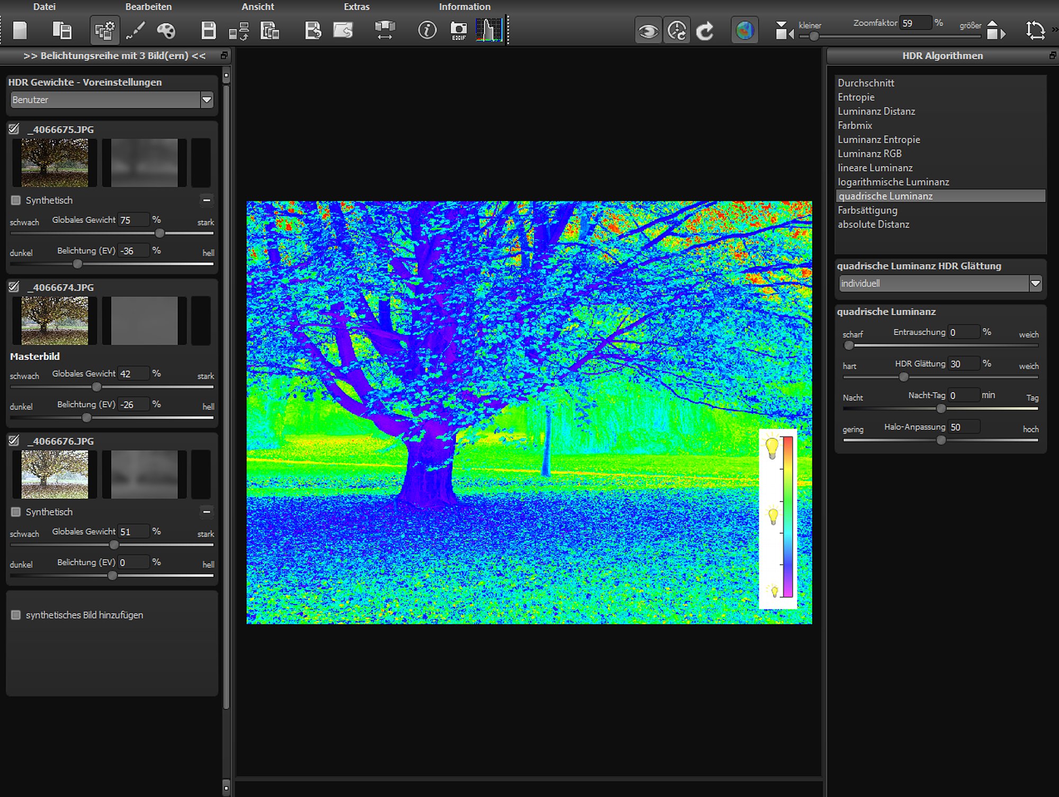Open the Extras menu

(x=356, y=7)
